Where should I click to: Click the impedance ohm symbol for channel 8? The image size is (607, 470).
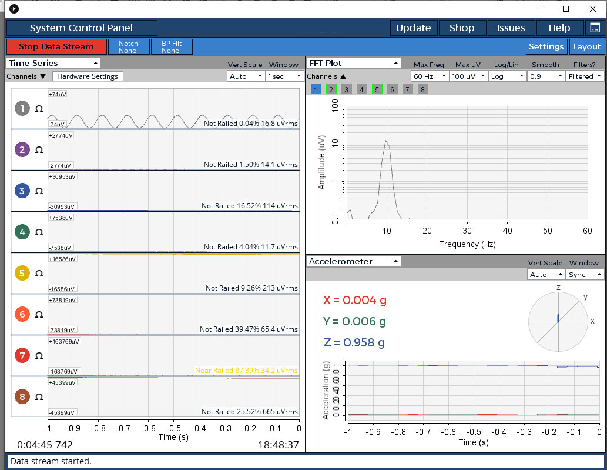pyautogui.click(x=39, y=397)
